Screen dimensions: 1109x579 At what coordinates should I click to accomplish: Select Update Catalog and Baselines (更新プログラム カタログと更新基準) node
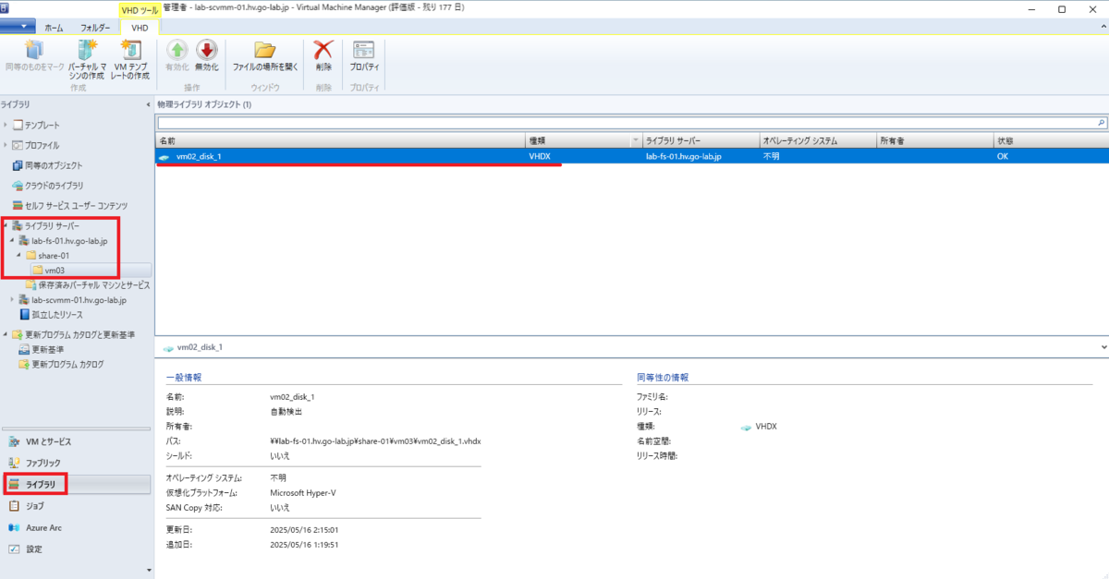click(x=79, y=335)
